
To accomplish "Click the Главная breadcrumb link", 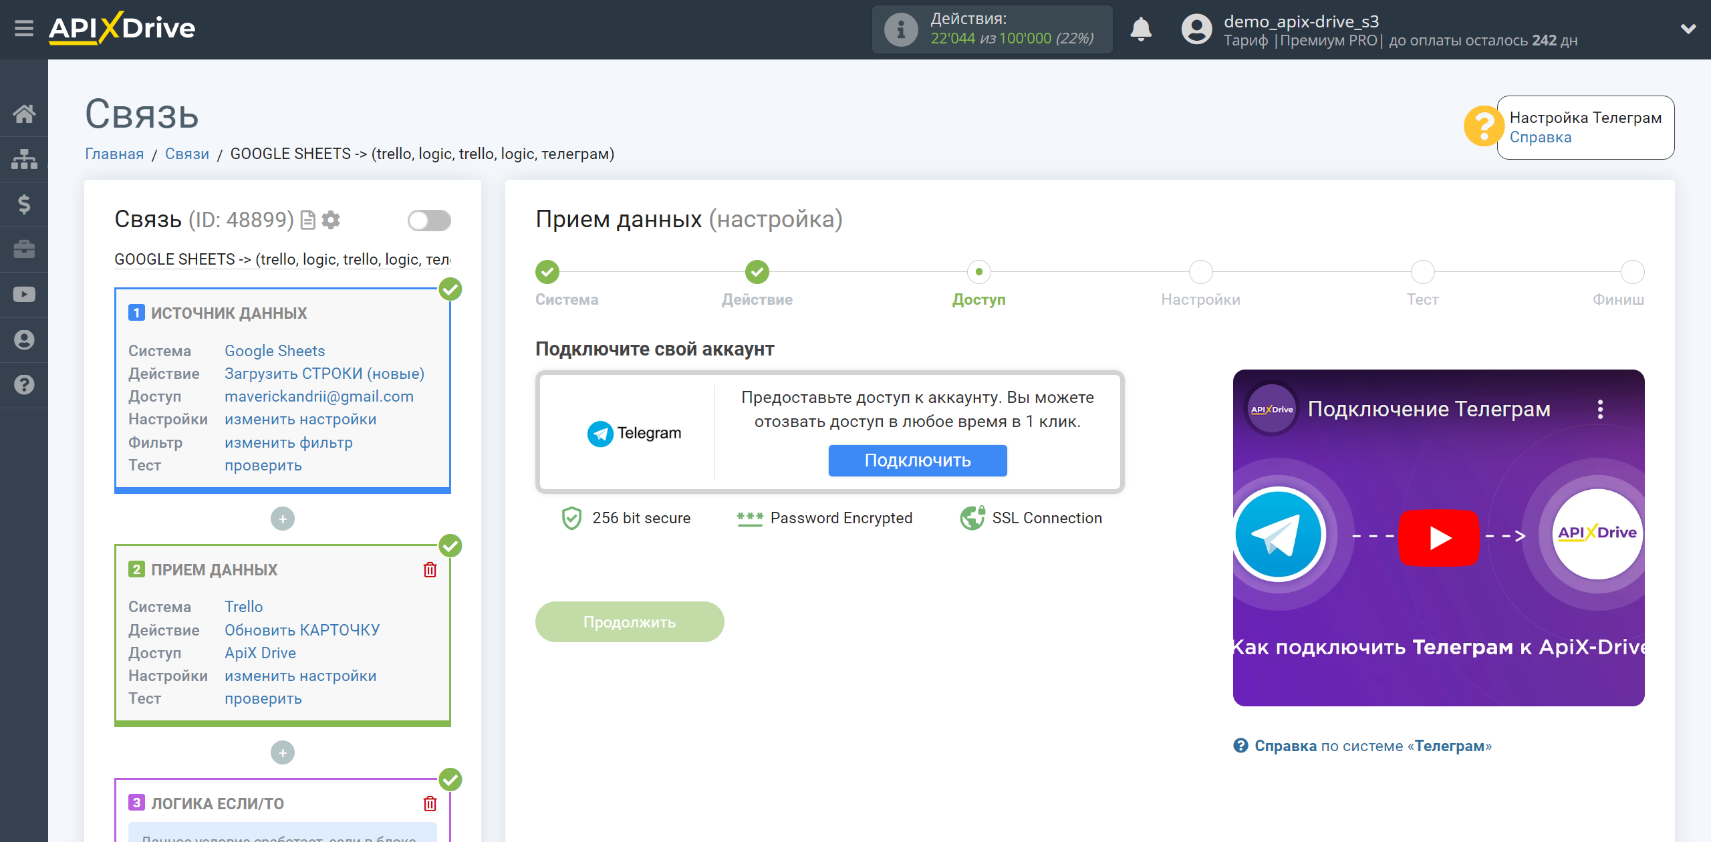I will click(114, 152).
